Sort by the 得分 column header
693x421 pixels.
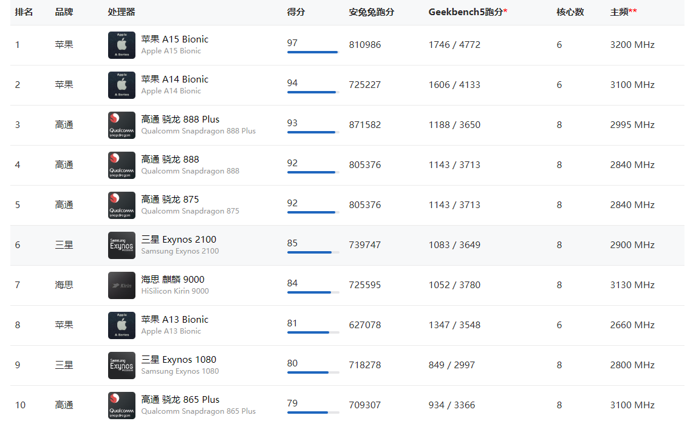[296, 12]
